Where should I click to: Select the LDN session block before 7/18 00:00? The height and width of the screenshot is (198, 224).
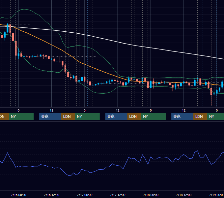tap(134, 116)
